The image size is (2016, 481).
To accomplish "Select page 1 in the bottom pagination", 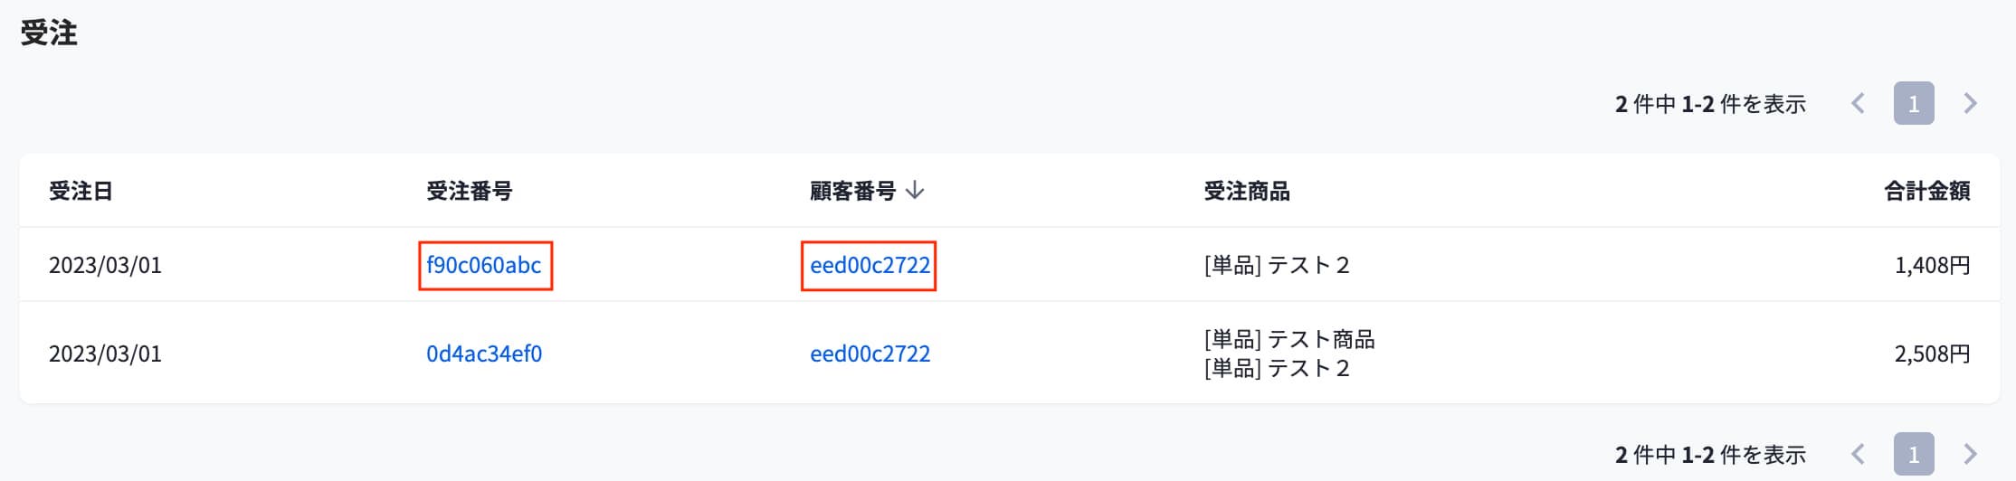I will (x=1914, y=454).
